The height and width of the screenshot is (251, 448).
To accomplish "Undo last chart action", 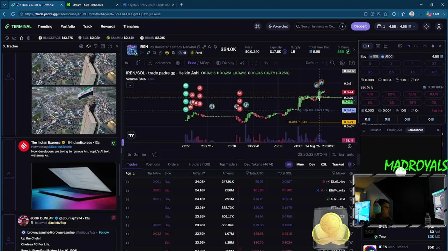I will click(266, 63).
